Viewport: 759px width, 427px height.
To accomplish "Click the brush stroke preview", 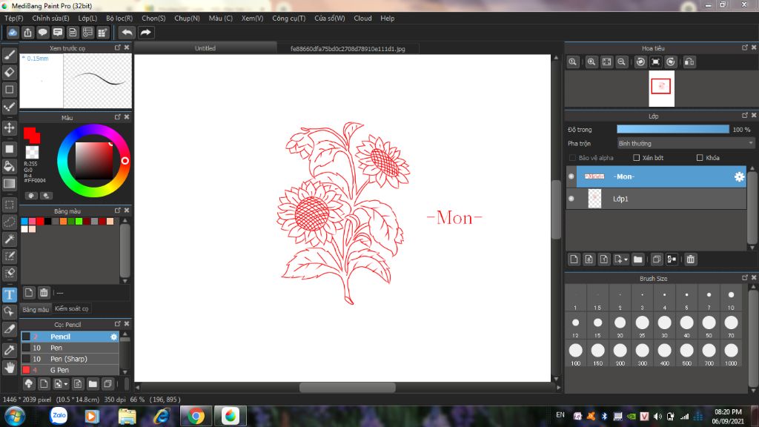I will (x=97, y=80).
